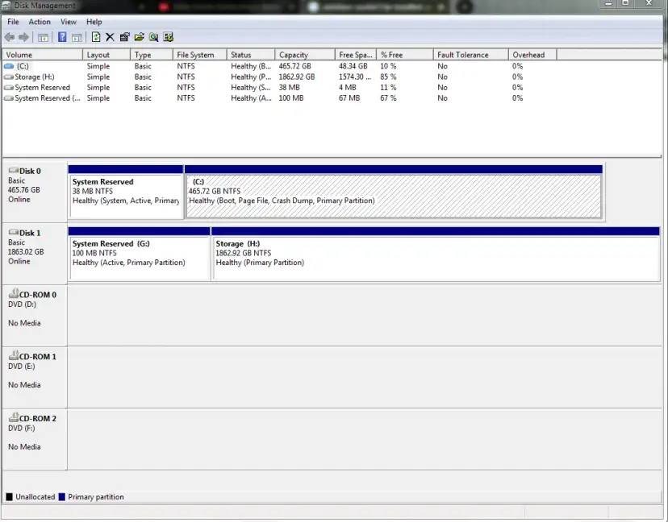The height and width of the screenshot is (522, 668).
Task: Click the Delete (X) toolbar icon
Action: (111, 37)
